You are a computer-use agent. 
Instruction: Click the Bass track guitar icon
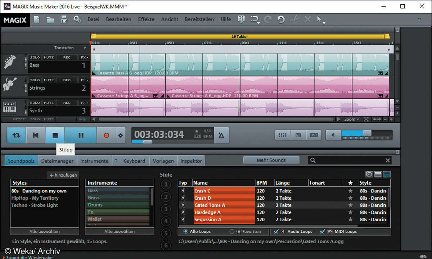(x=9, y=62)
